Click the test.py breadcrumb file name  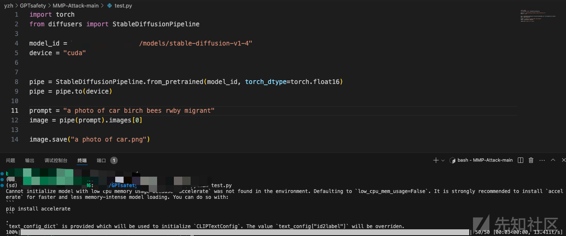click(x=124, y=5)
